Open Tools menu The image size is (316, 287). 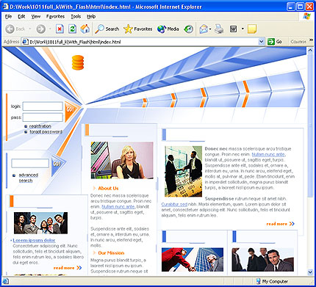tap(76, 17)
